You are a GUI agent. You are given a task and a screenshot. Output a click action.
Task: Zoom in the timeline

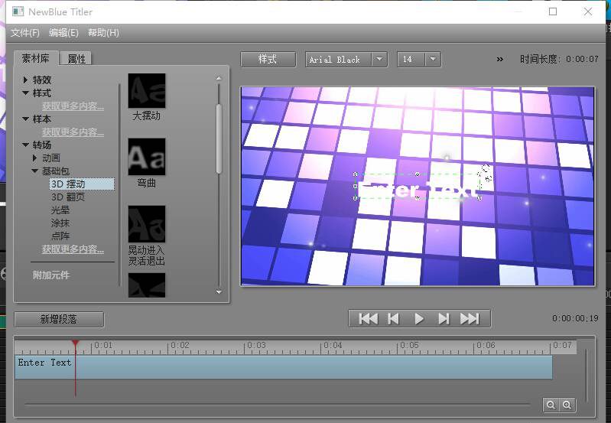point(567,405)
